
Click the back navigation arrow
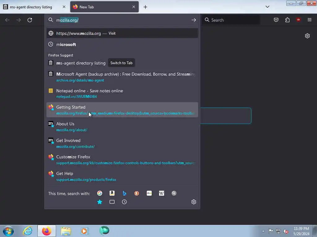7,20
